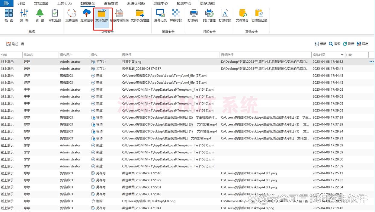Select the 文件操作 file operations icon
Viewport: 375px width, 212px height.
click(102, 15)
